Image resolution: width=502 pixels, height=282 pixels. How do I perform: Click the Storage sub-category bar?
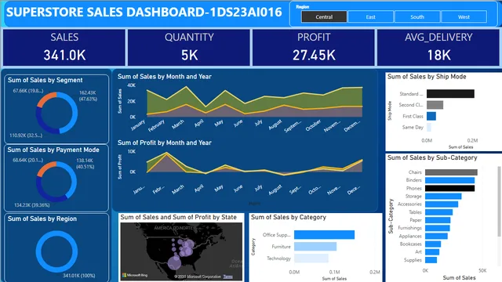point(443,197)
